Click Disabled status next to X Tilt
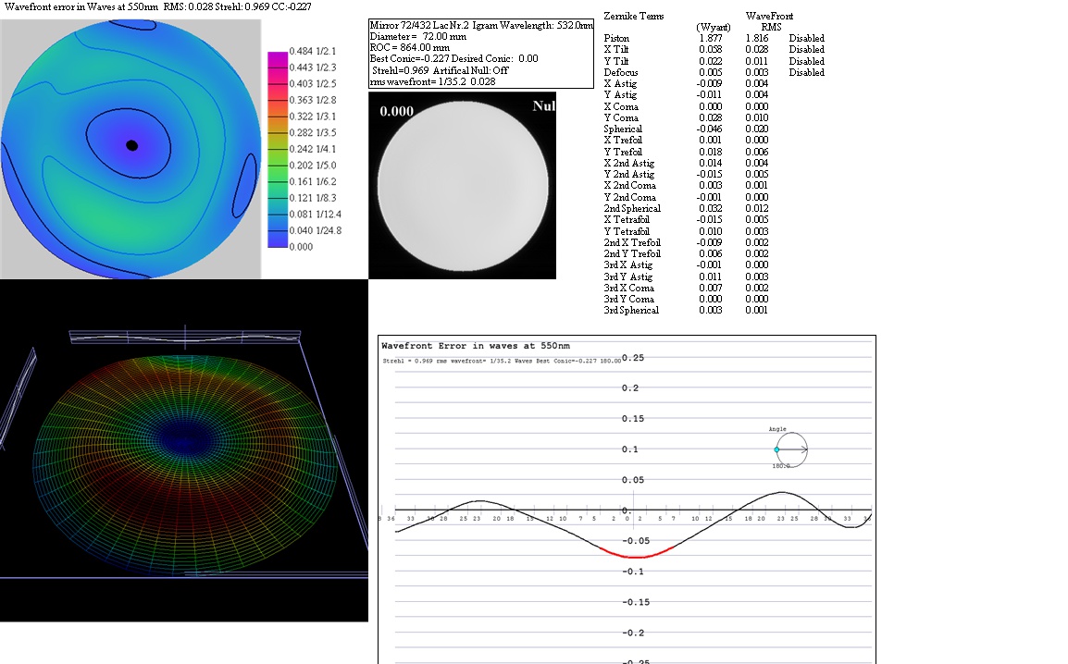1068x664 pixels. [806, 50]
